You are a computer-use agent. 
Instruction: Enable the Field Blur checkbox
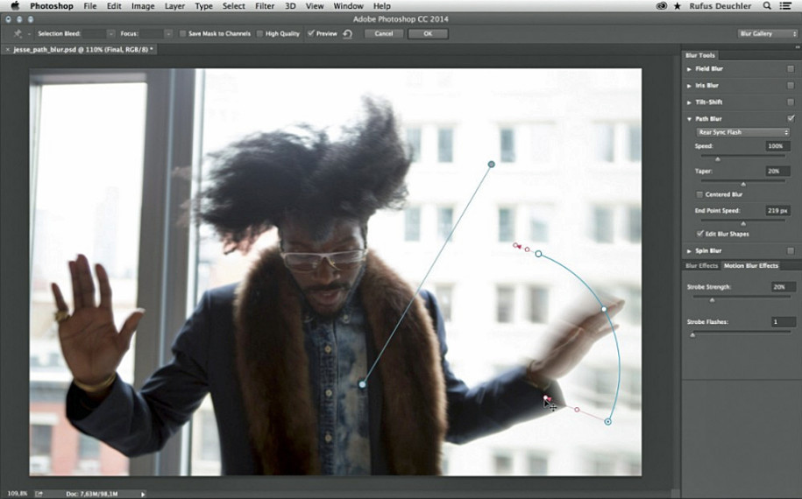[x=791, y=68]
